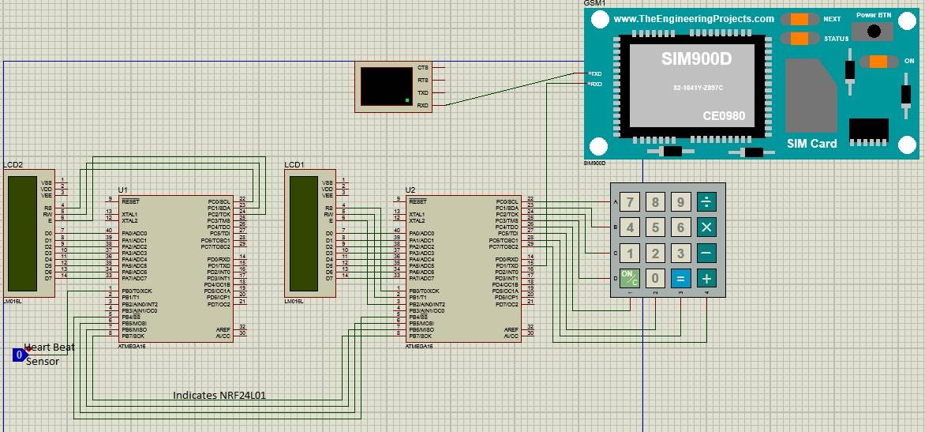Select the SIM Card slot on GSM module

[811, 96]
